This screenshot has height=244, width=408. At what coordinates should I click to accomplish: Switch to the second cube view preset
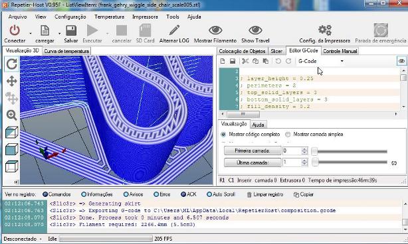[x=12, y=149]
